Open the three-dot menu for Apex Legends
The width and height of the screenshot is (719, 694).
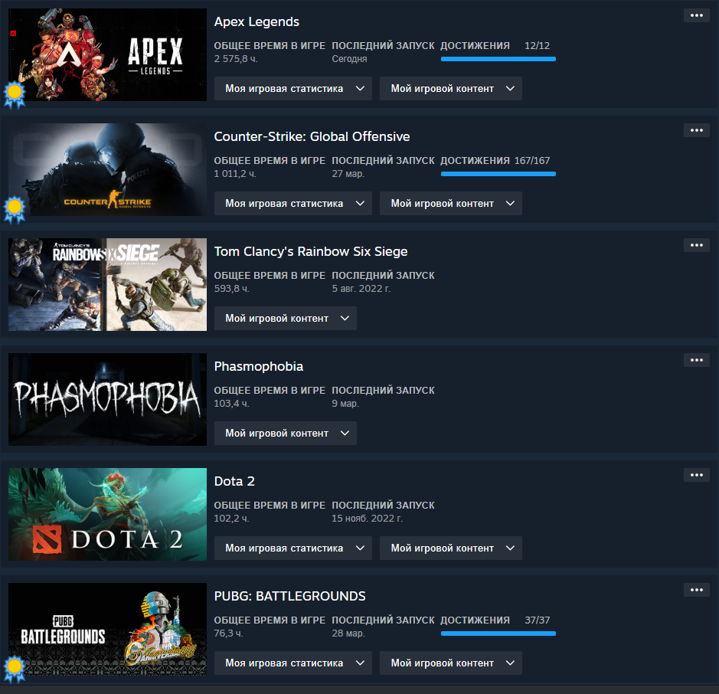click(x=697, y=15)
